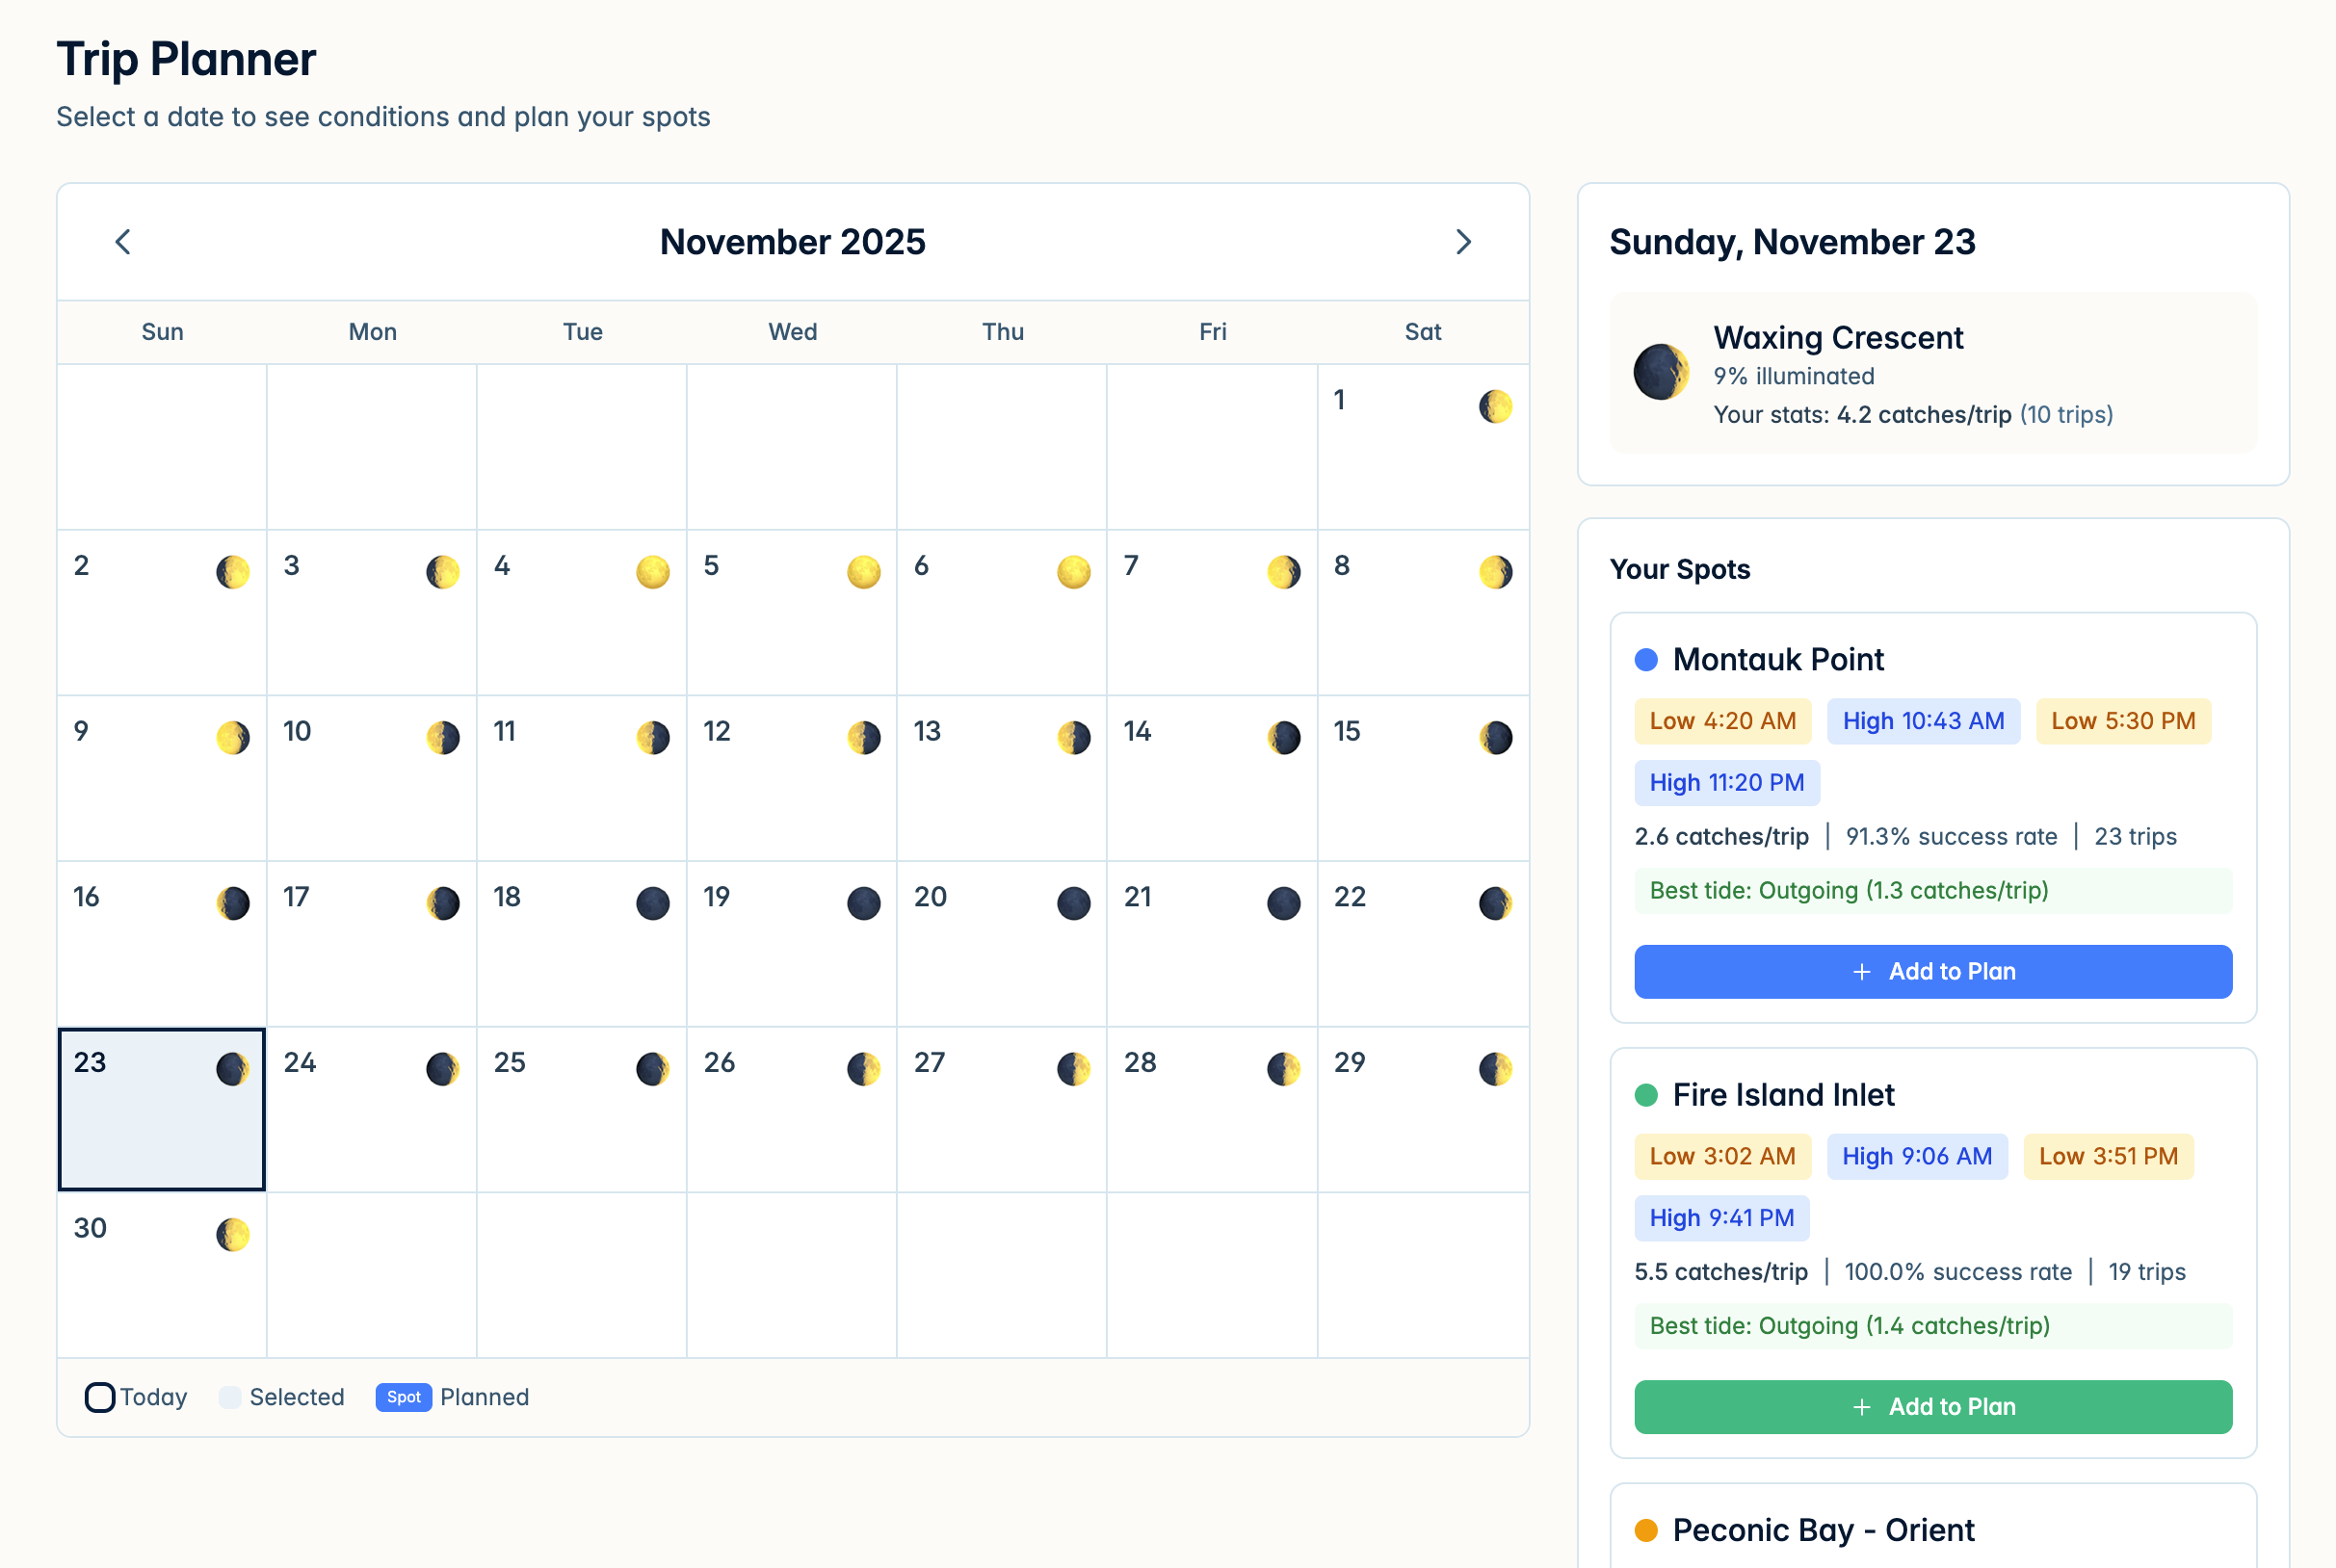Open the previous month with the left chevron

point(122,242)
